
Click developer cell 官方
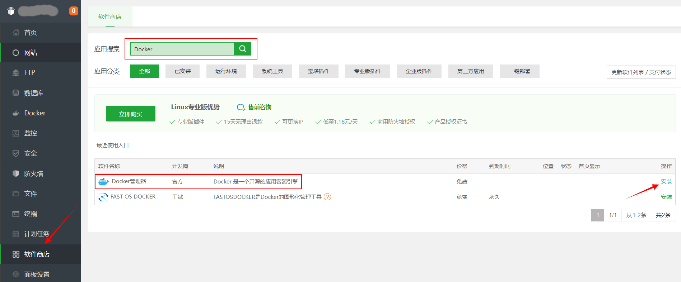click(x=177, y=182)
